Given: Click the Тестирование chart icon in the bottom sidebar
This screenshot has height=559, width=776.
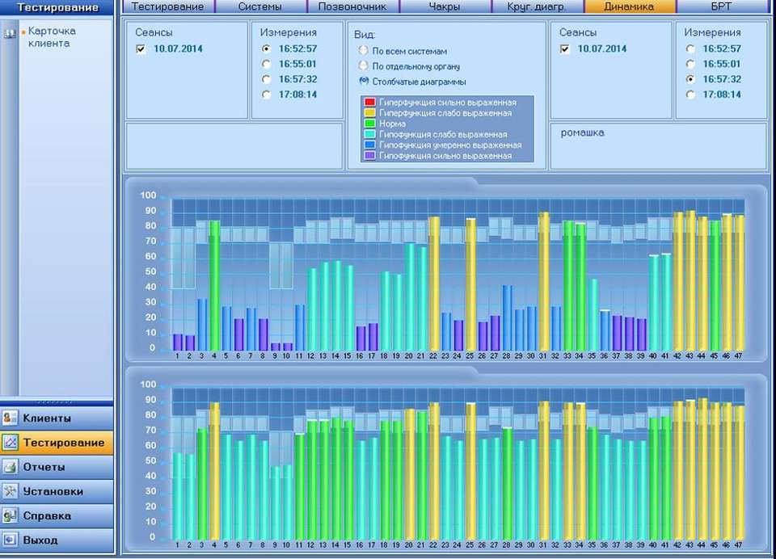Looking at the screenshot, I should pyautogui.click(x=11, y=443).
